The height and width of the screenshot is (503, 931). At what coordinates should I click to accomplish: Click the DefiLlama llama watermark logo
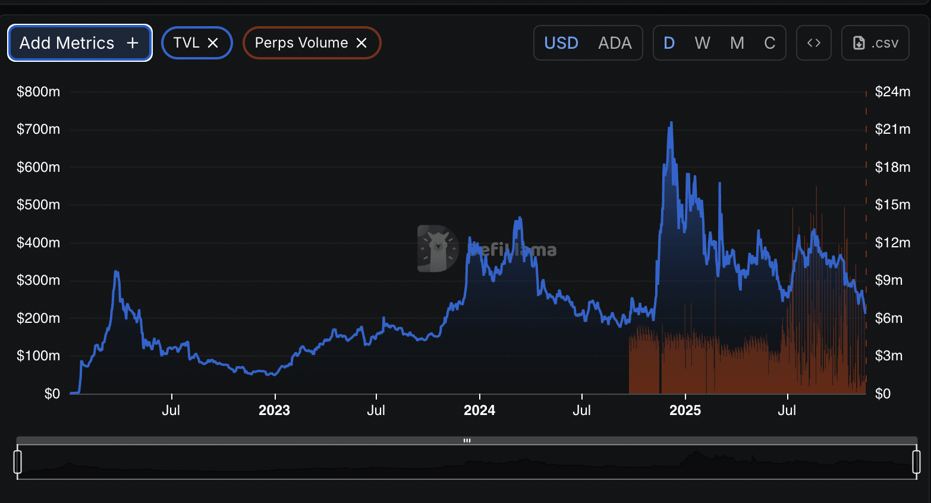tap(437, 249)
